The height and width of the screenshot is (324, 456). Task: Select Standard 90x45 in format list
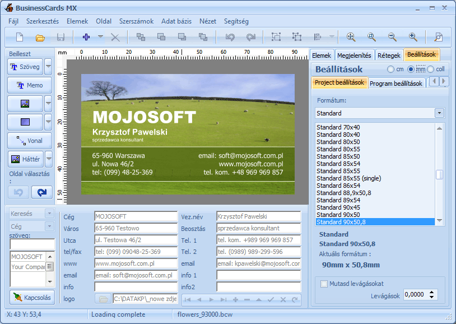tap(375, 207)
